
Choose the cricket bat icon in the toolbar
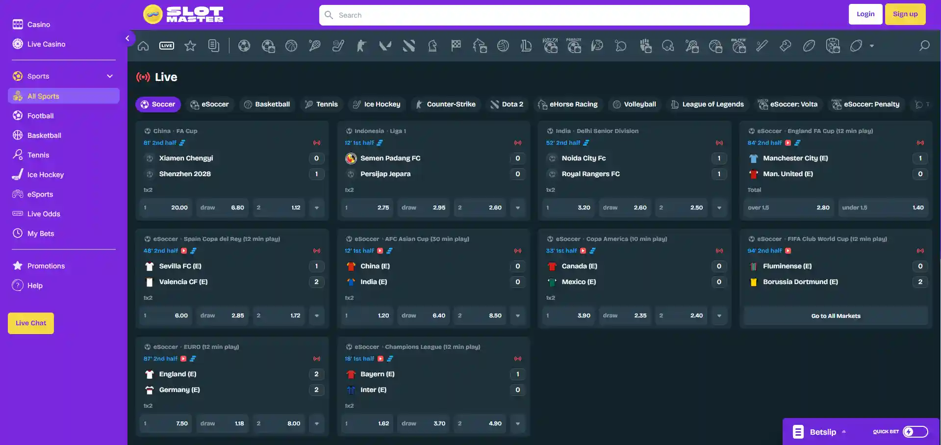click(x=762, y=46)
